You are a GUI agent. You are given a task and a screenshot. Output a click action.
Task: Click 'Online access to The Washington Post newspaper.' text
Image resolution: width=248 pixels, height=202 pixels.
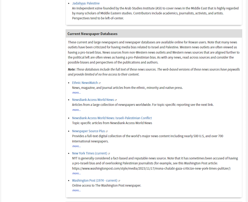coord(107,186)
